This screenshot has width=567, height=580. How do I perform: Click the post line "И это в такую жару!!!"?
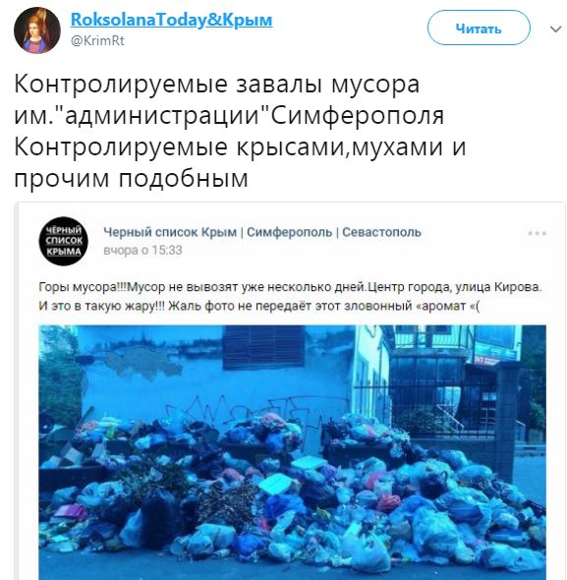click(258, 306)
